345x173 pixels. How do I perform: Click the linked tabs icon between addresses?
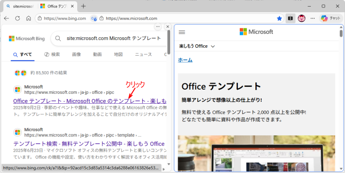tap(94, 18)
